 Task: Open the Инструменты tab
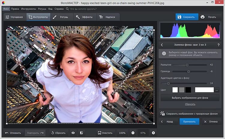38,17
